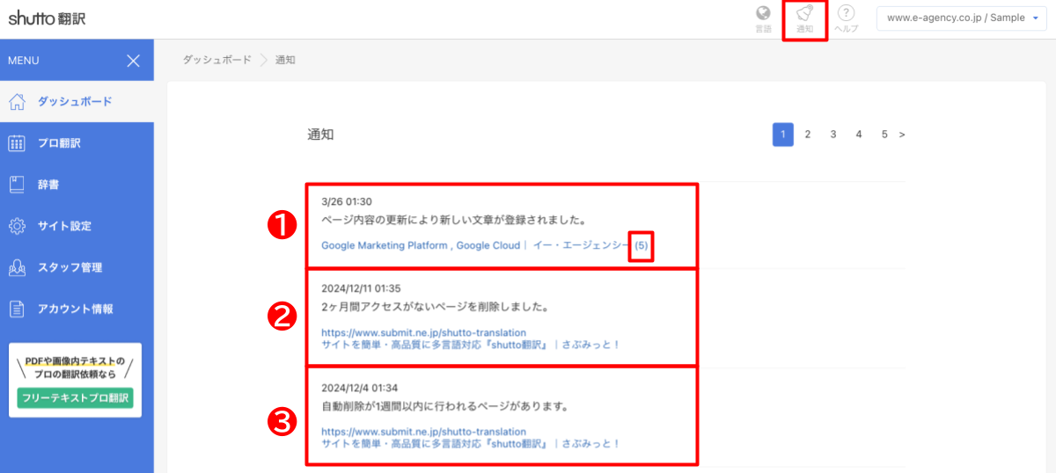The image size is (1056, 473).
Task: Click the ダッシュボード home icon
Action: pos(17,101)
